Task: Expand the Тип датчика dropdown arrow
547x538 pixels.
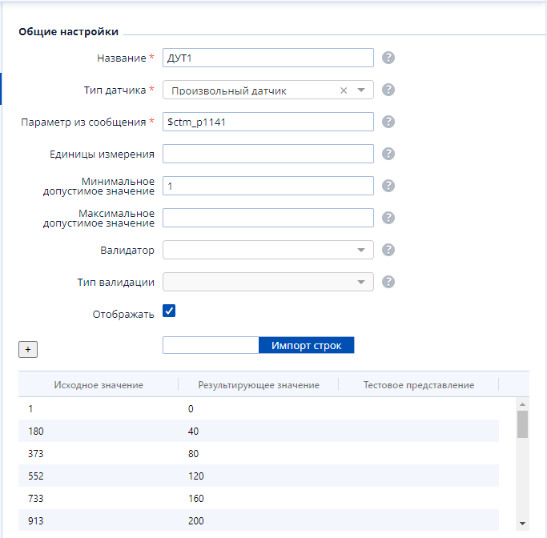Action: click(361, 90)
